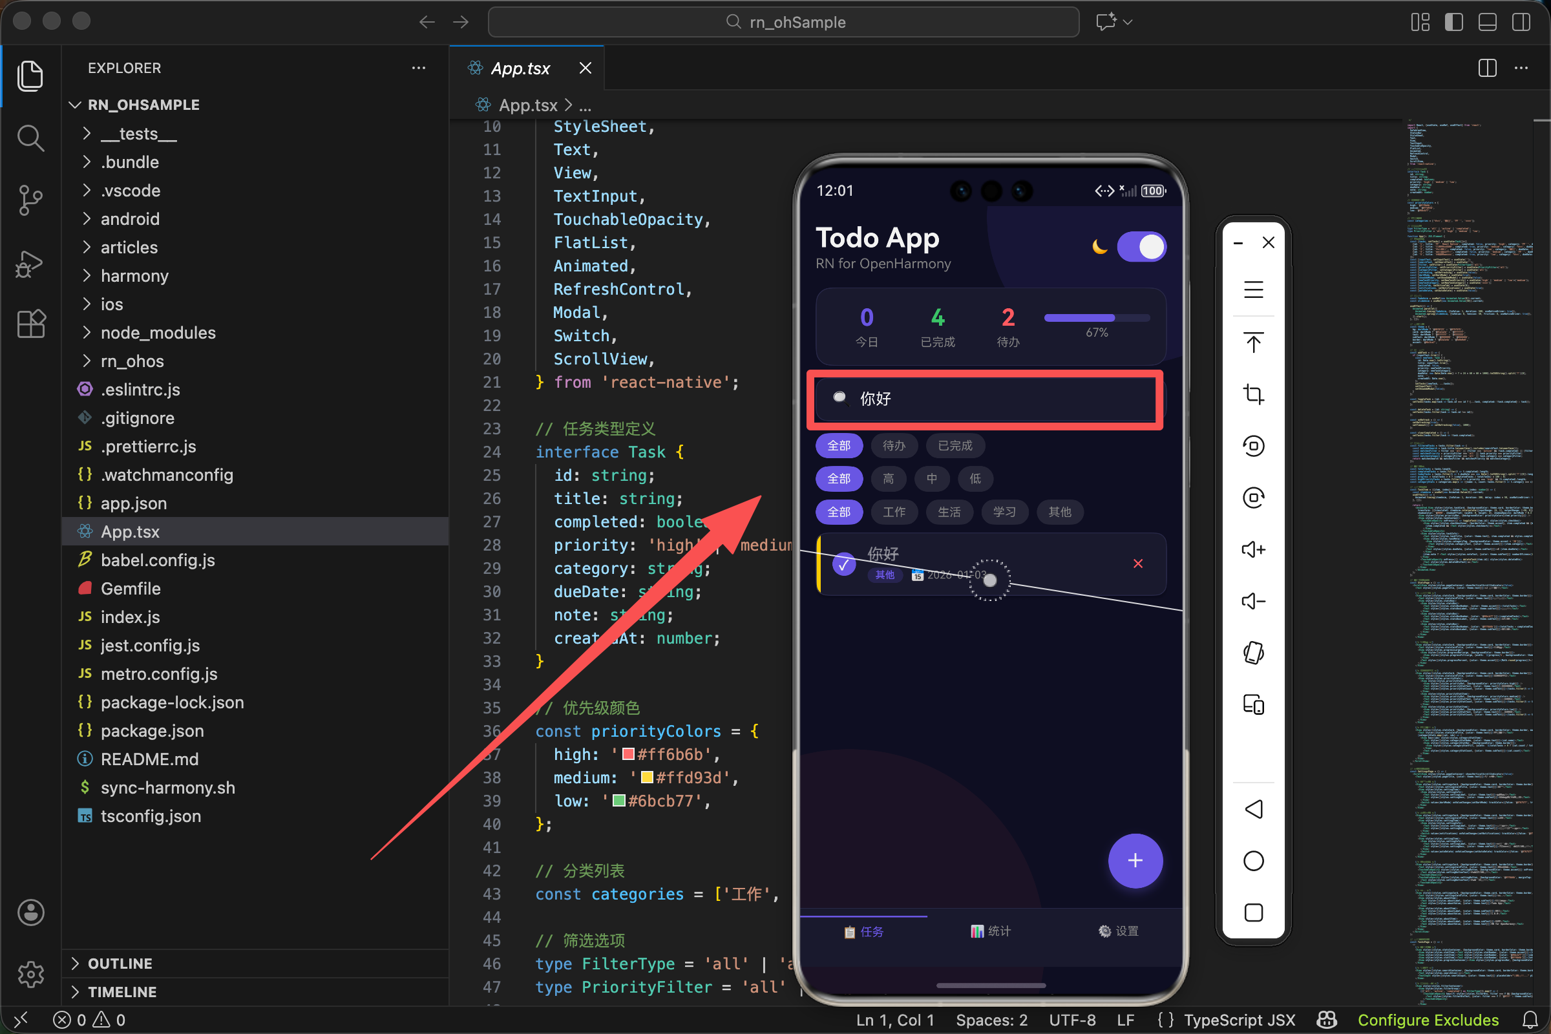Toggle the dark mode switch in Todo App
This screenshot has height=1034, width=1551.
[1141, 248]
